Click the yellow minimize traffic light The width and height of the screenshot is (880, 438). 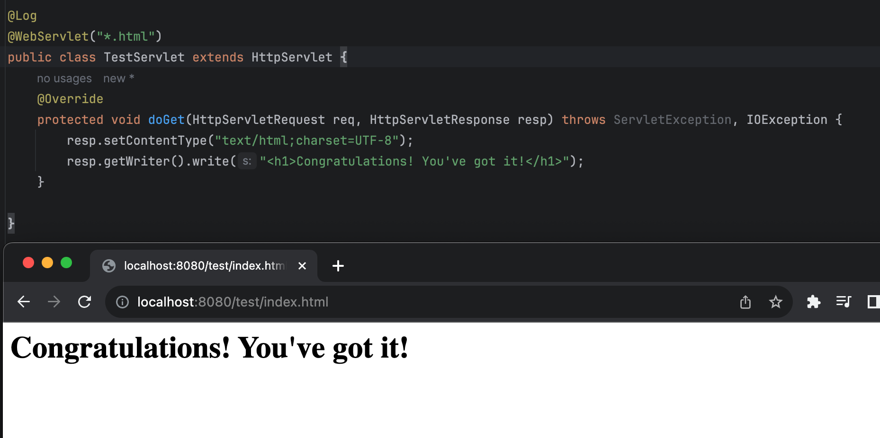coord(47,262)
